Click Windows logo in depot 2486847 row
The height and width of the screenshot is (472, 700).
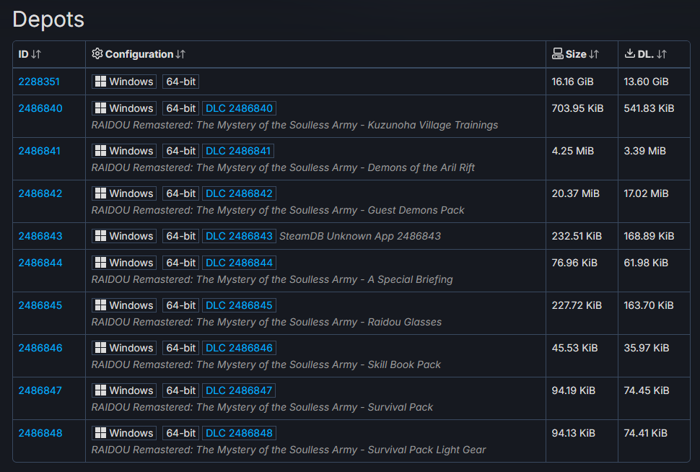[101, 390]
